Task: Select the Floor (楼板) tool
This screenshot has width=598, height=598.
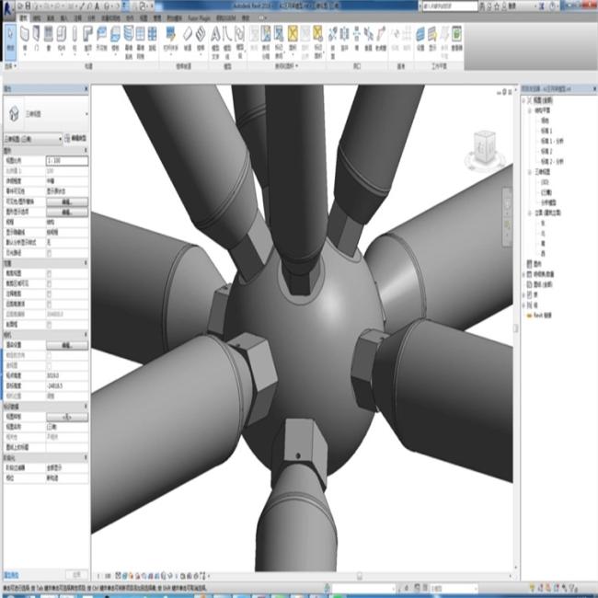Action: click(x=115, y=39)
